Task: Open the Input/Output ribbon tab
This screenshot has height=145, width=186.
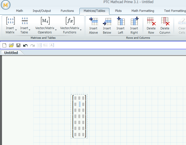Action: point(42,11)
